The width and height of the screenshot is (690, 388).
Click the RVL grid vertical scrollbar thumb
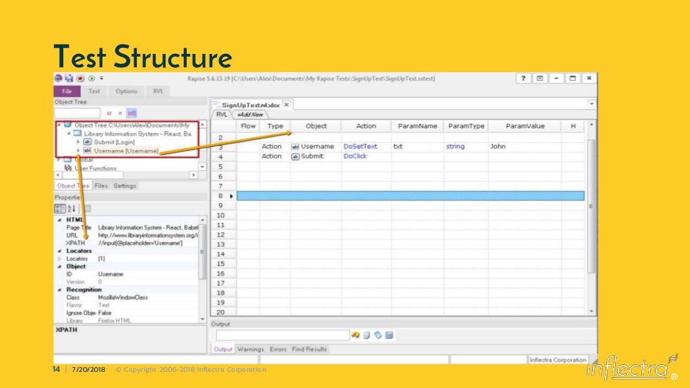[591, 206]
